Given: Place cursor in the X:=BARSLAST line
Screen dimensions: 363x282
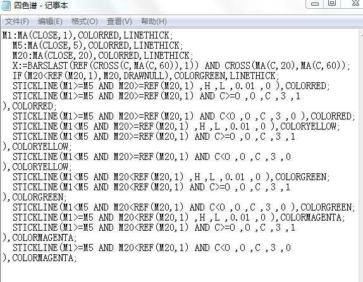Looking at the screenshot, I should (x=181, y=66).
